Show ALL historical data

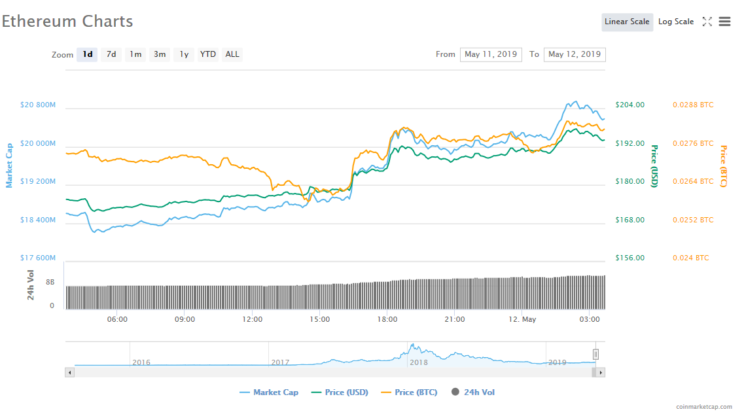232,54
